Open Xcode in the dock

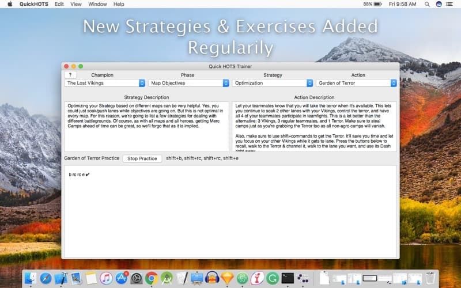click(61, 278)
